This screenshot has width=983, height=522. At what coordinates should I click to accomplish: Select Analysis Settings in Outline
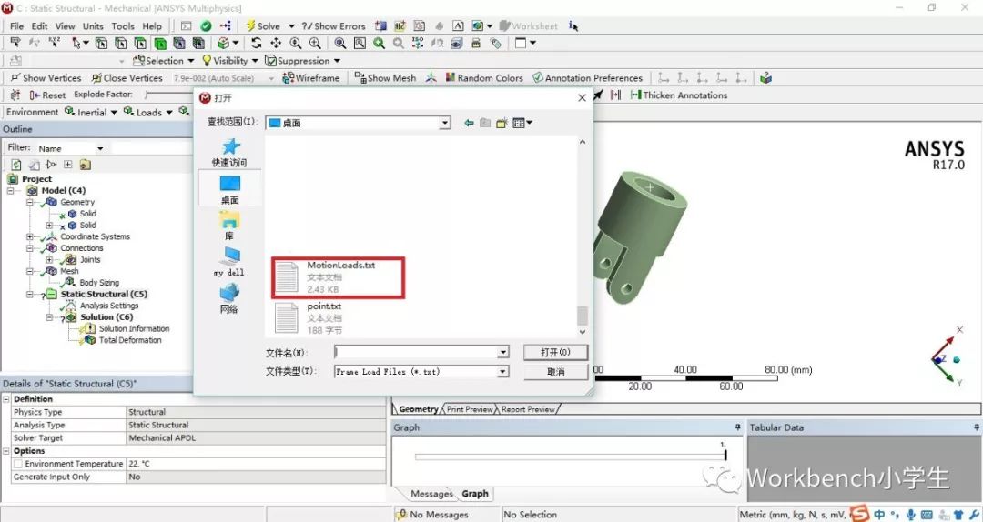click(109, 306)
